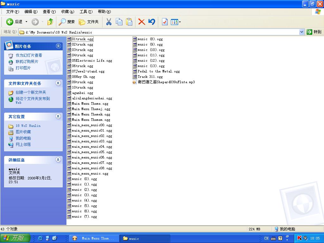
Task: Click the Cut scissors icon
Action: (x=109, y=22)
